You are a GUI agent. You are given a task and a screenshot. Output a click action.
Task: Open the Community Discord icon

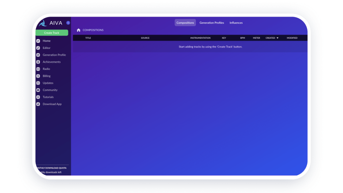[38, 90]
